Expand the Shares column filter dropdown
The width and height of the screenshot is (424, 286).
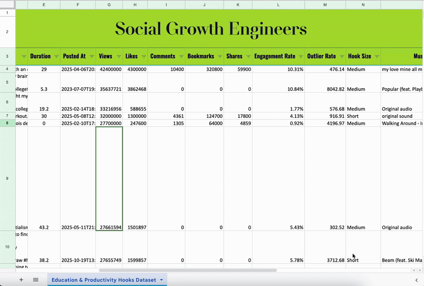pyautogui.click(x=248, y=57)
